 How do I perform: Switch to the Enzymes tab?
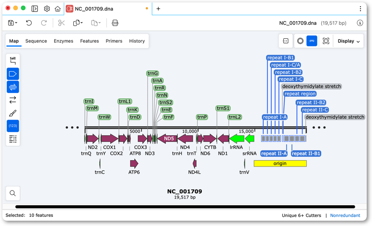point(63,41)
